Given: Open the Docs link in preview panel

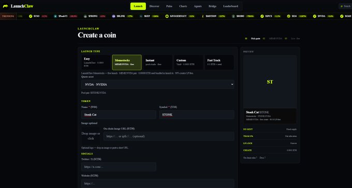Looking at the screenshot, I should coord(262,158).
